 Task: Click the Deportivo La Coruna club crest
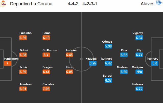pyautogui.click(x=3, y=4)
